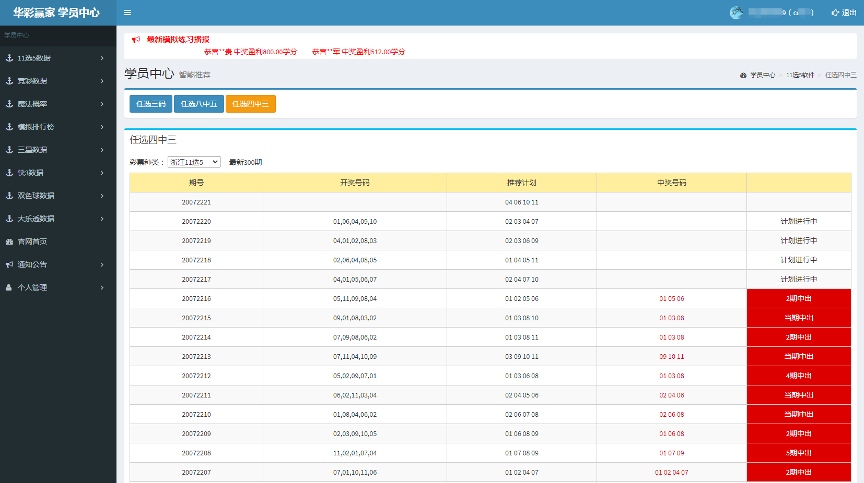Screen dimensions: 864x483
Task: Click the 华彩赢家 学员中心 logo title
Action: pos(56,13)
